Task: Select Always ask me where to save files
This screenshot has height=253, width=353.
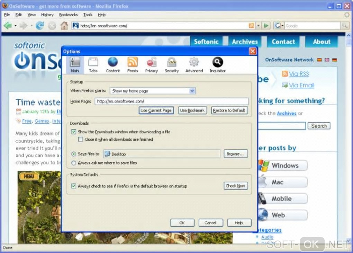Action: tap(74, 163)
